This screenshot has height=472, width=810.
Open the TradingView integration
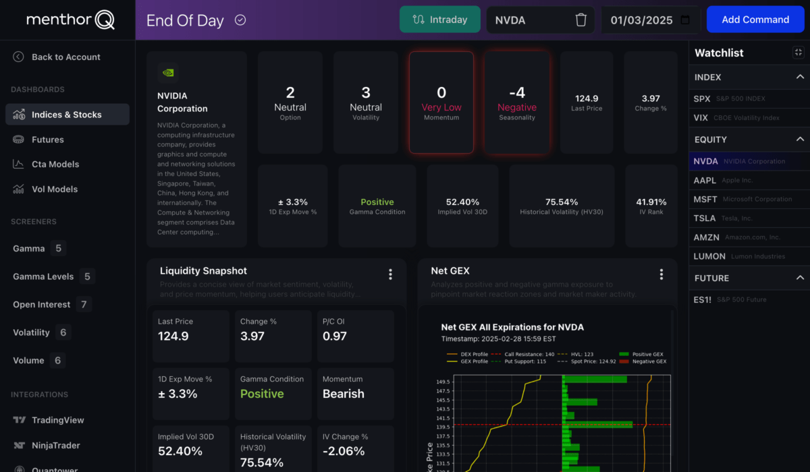coord(67,420)
